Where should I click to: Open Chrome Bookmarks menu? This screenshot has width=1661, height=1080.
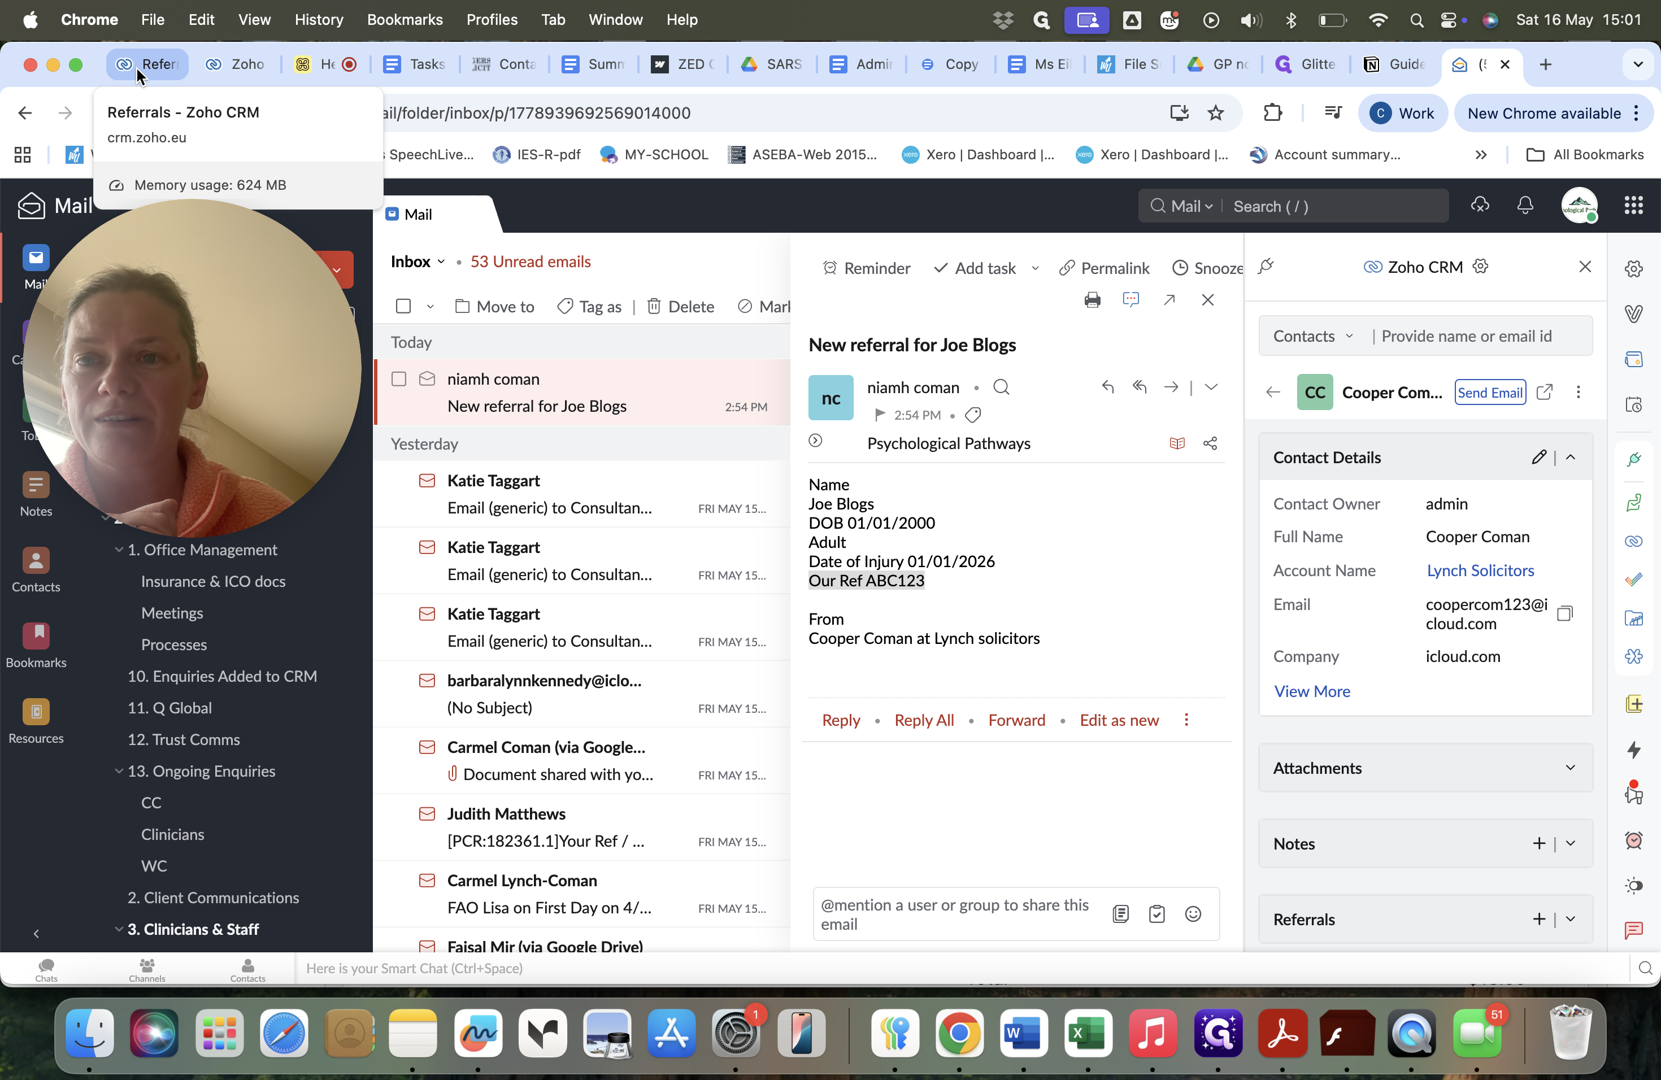pyautogui.click(x=404, y=20)
